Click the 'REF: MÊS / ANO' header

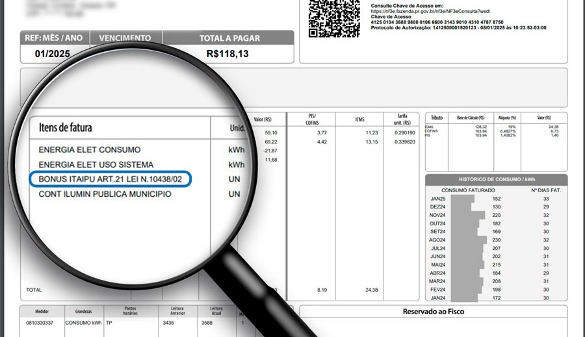pyautogui.click(x=54, y=38)
